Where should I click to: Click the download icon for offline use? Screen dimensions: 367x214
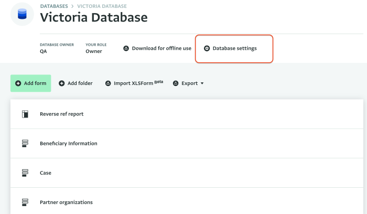pos(126,48)
